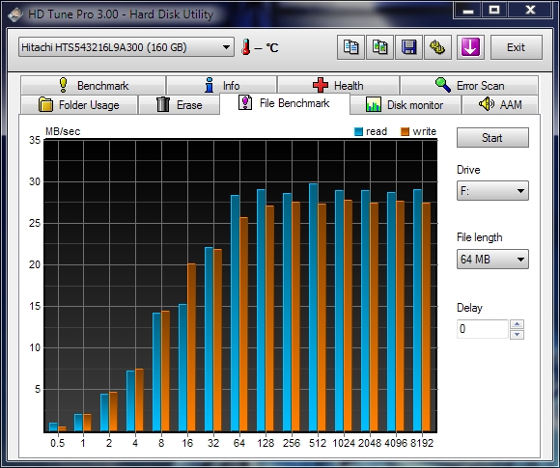Click the blue read legend square
This screenshot has width=560, height=468.
coord(358,132)
